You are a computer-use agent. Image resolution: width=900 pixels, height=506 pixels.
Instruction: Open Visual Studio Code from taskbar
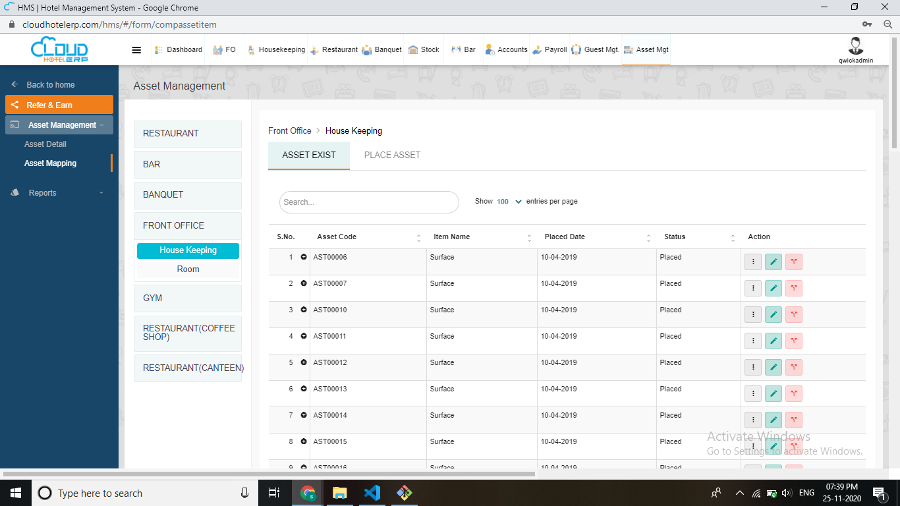point(372,493)
